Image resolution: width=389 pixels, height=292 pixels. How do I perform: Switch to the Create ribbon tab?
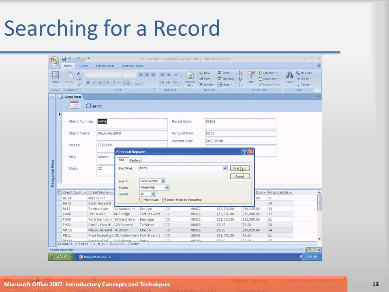(x=83, y=66)
